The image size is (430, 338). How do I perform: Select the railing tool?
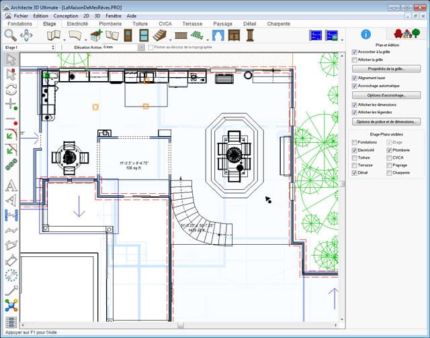pos(181,36)
